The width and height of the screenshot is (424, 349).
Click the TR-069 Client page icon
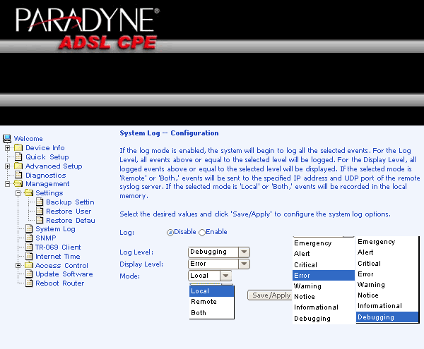click(29, 247)
